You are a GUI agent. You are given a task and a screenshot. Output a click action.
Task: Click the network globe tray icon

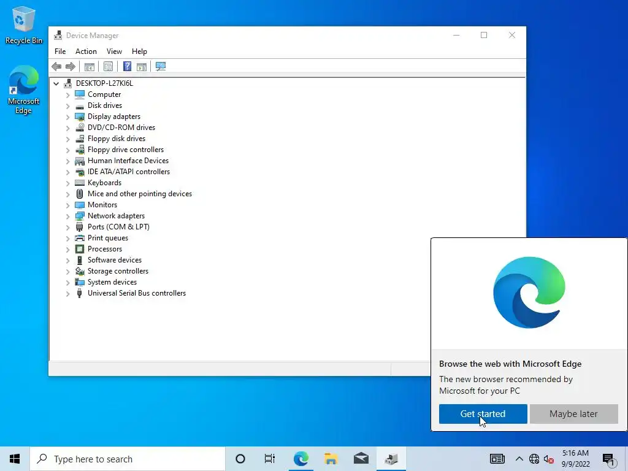pos(534,459)
